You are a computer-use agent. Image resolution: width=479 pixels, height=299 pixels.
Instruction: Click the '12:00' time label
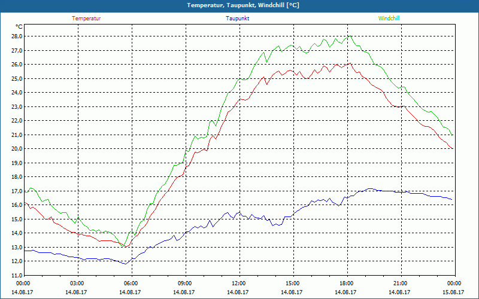(x=238, y=283)
